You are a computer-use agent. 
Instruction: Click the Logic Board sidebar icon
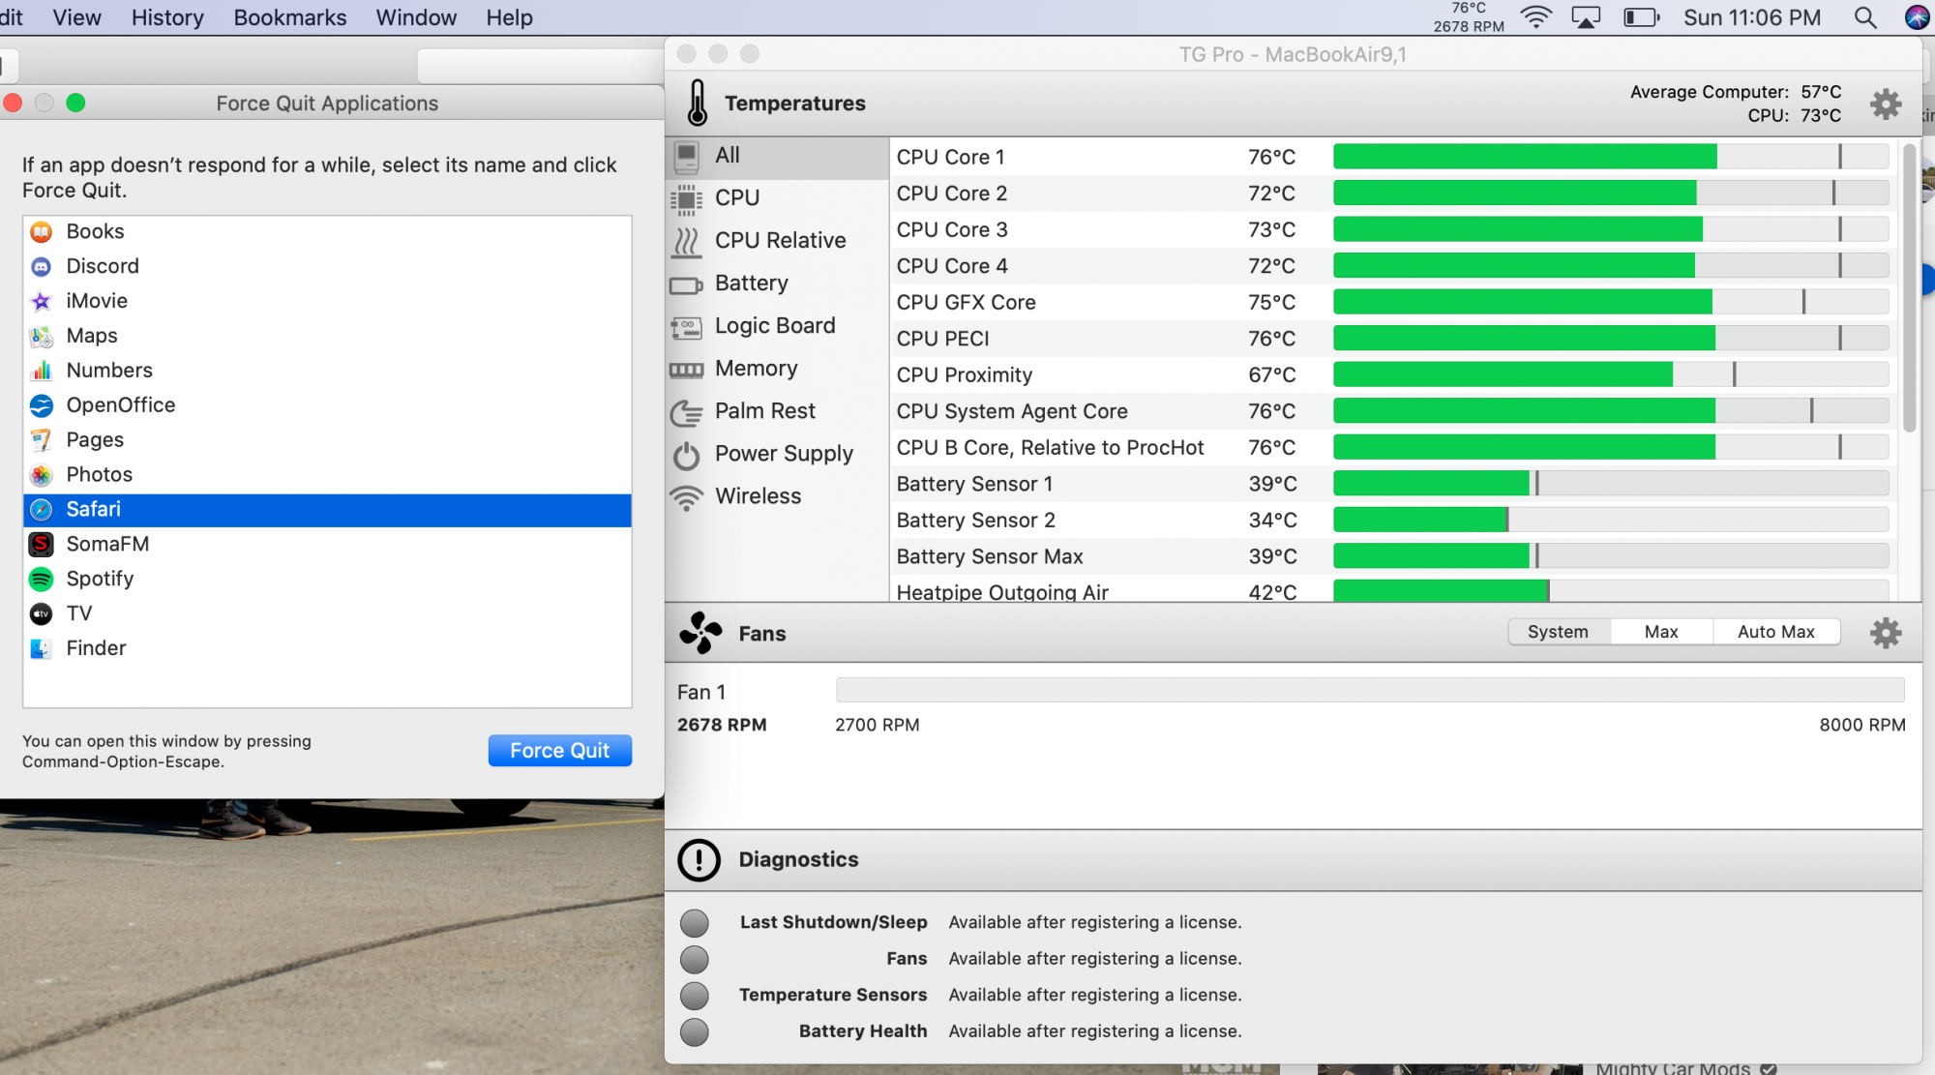pos(686,327)
